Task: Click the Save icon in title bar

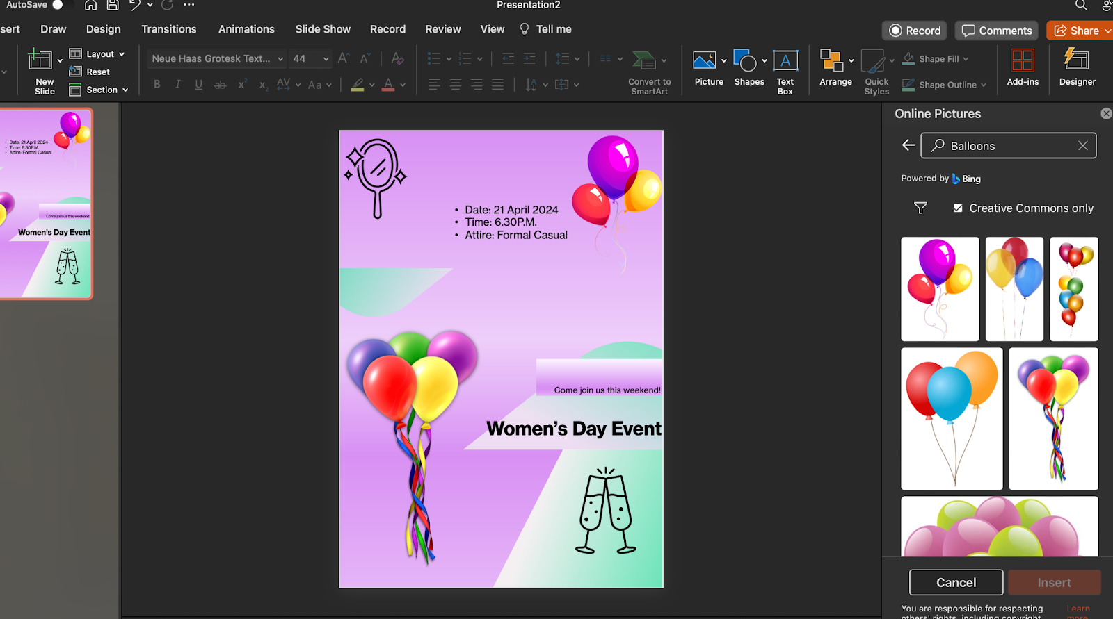Action: [x=113, y=6]
